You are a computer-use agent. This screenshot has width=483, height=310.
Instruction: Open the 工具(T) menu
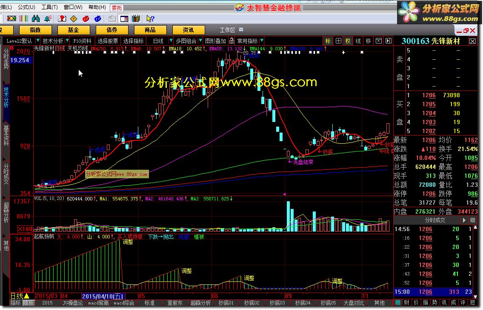[49, 7]
